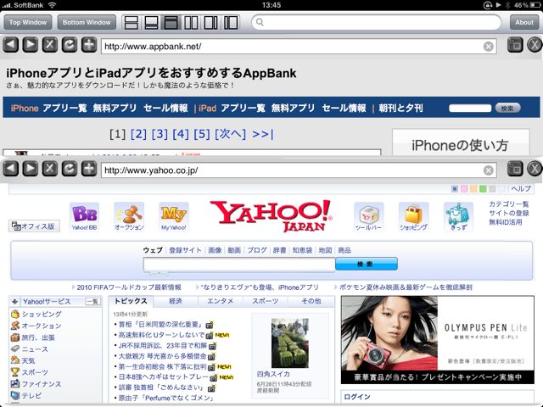Select the wide-right vertical split layout icon
This screenshot has height=407, width=543.
[x=231, y=23]
